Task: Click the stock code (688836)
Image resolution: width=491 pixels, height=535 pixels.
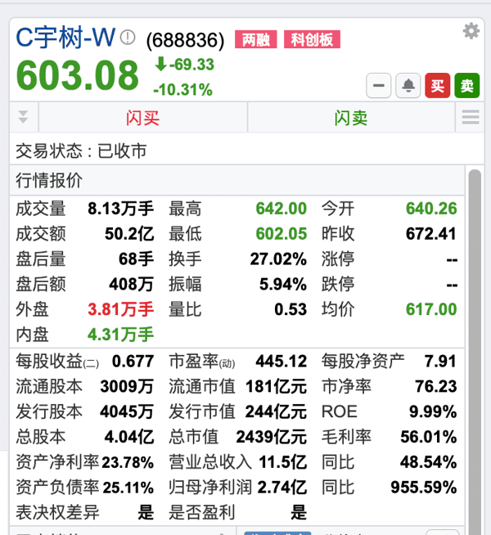Action: point(185,40)
